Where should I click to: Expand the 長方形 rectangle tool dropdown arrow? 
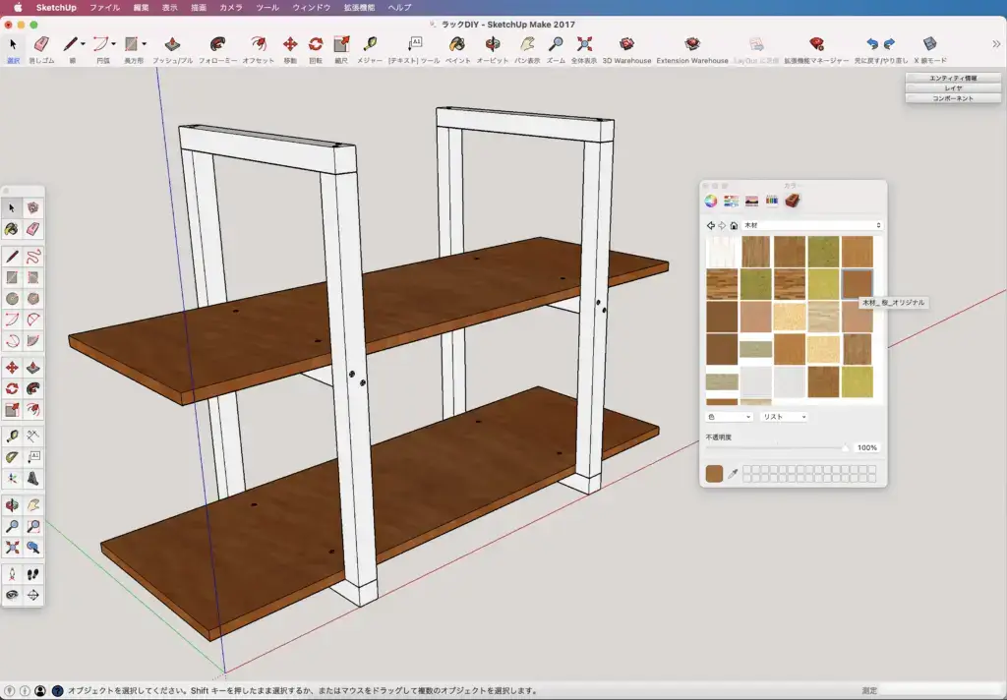pyautogui.click(x=144, y=44)
